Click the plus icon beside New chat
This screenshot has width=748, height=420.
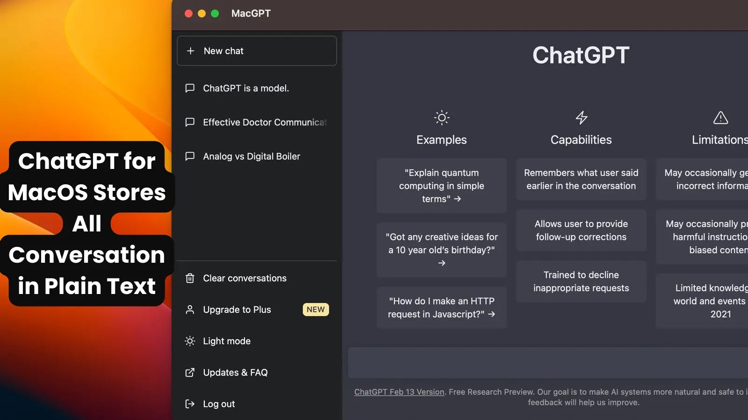pyautogui.click(x=190, y=51)
